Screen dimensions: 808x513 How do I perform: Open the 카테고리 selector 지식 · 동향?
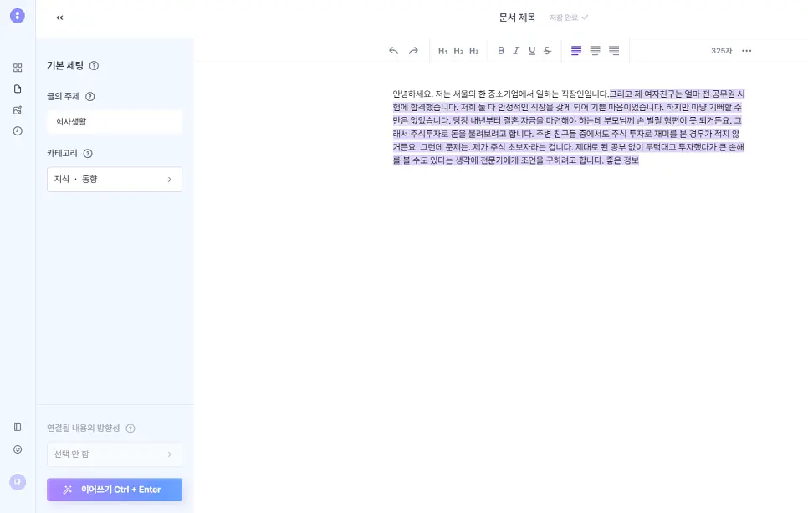click(115, 179)
